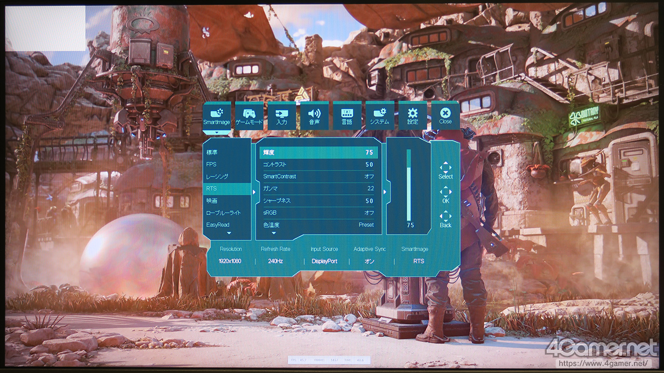664x373 pixels.
Task: Select the 言語 language tab
Action: [347, 115]
